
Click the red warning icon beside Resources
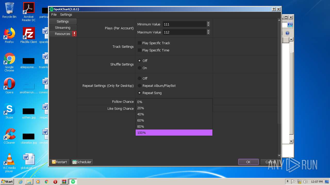74,34
